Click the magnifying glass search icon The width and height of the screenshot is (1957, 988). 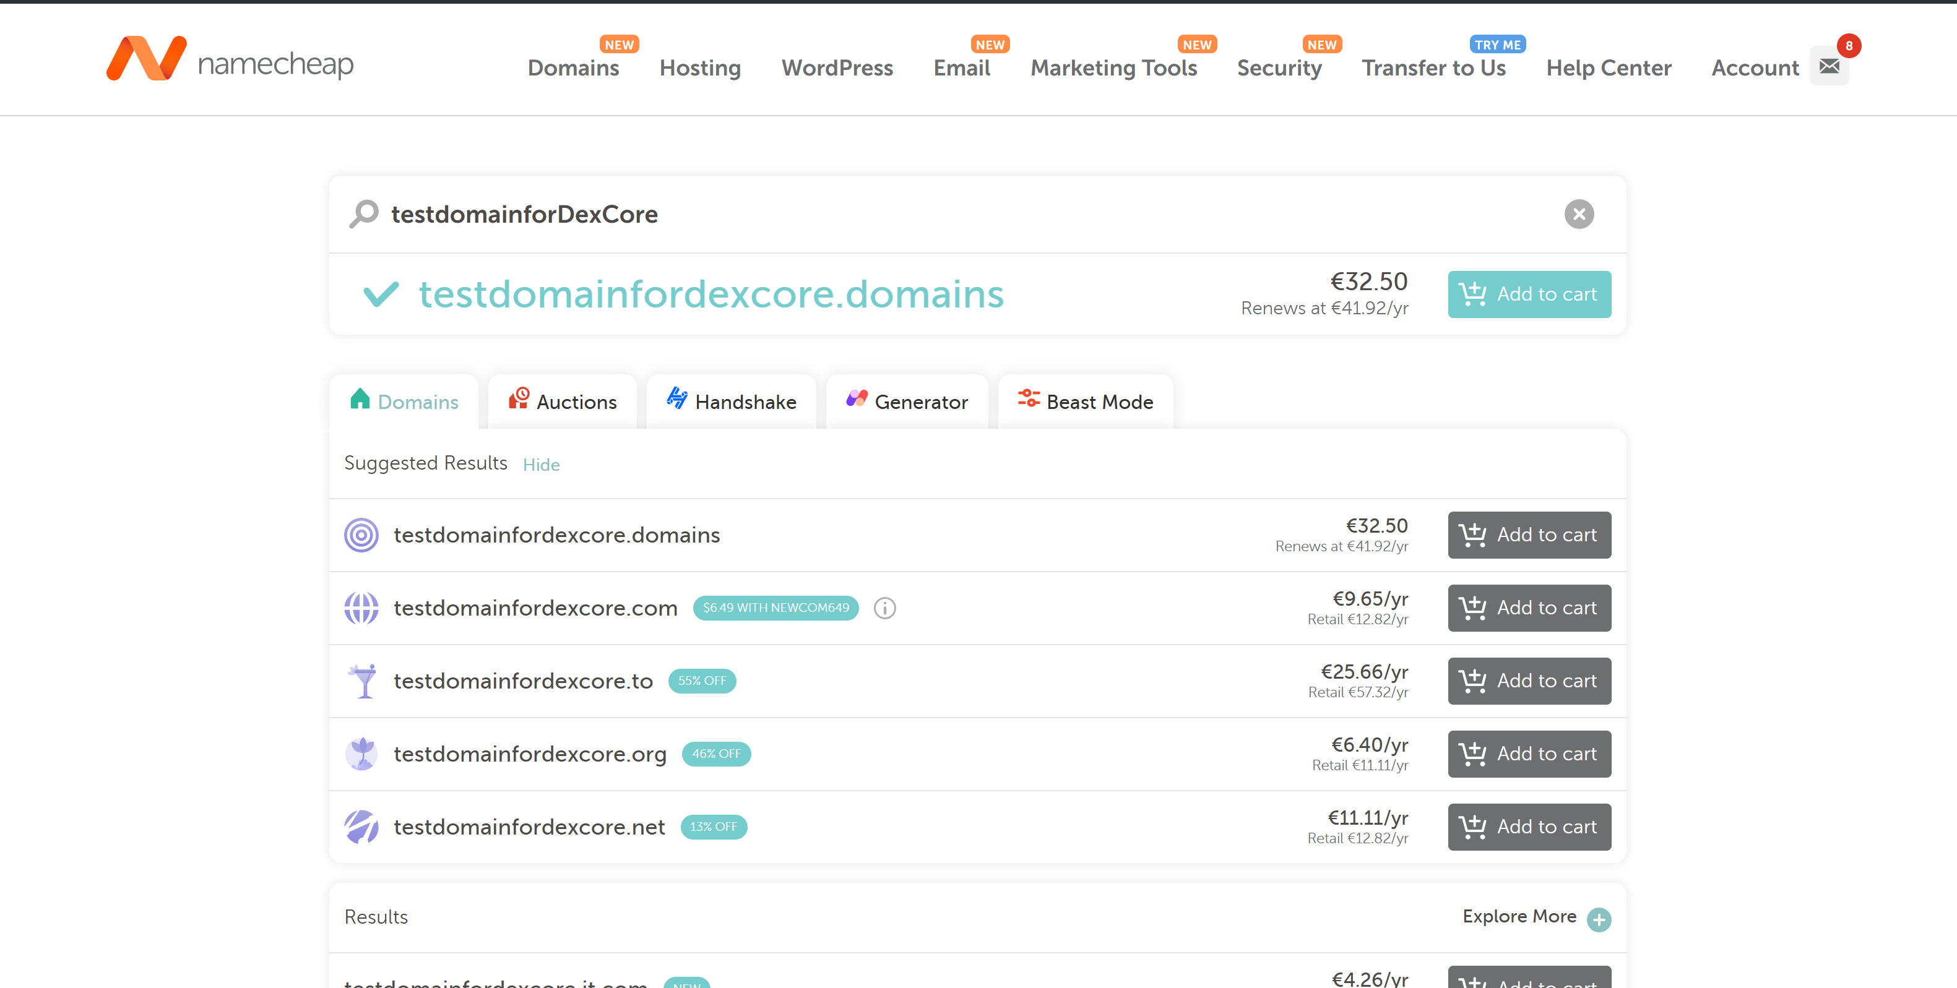click(x=364, y=214)
